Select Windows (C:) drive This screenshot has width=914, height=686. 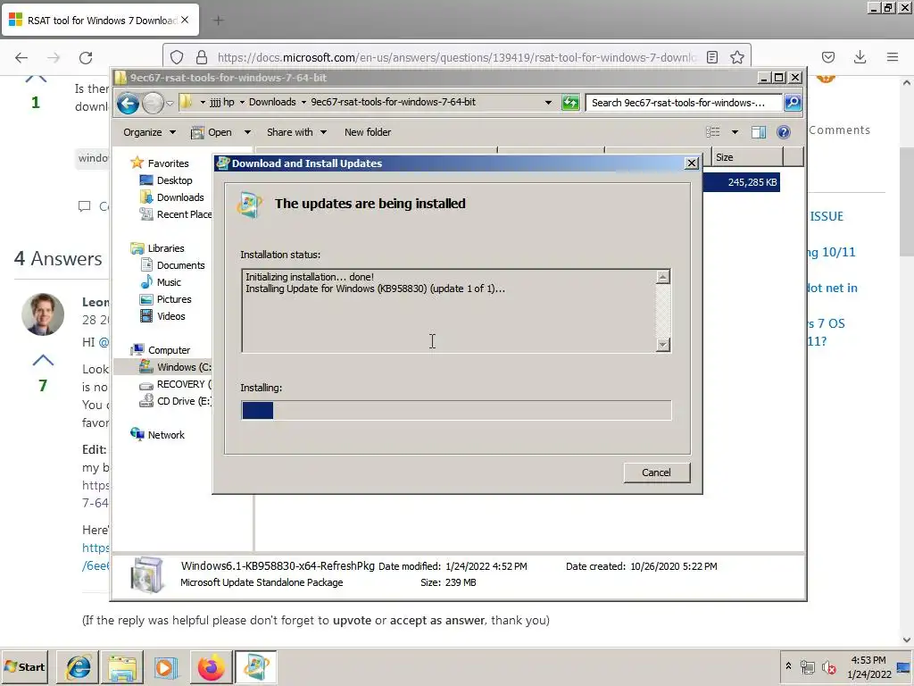176,367
